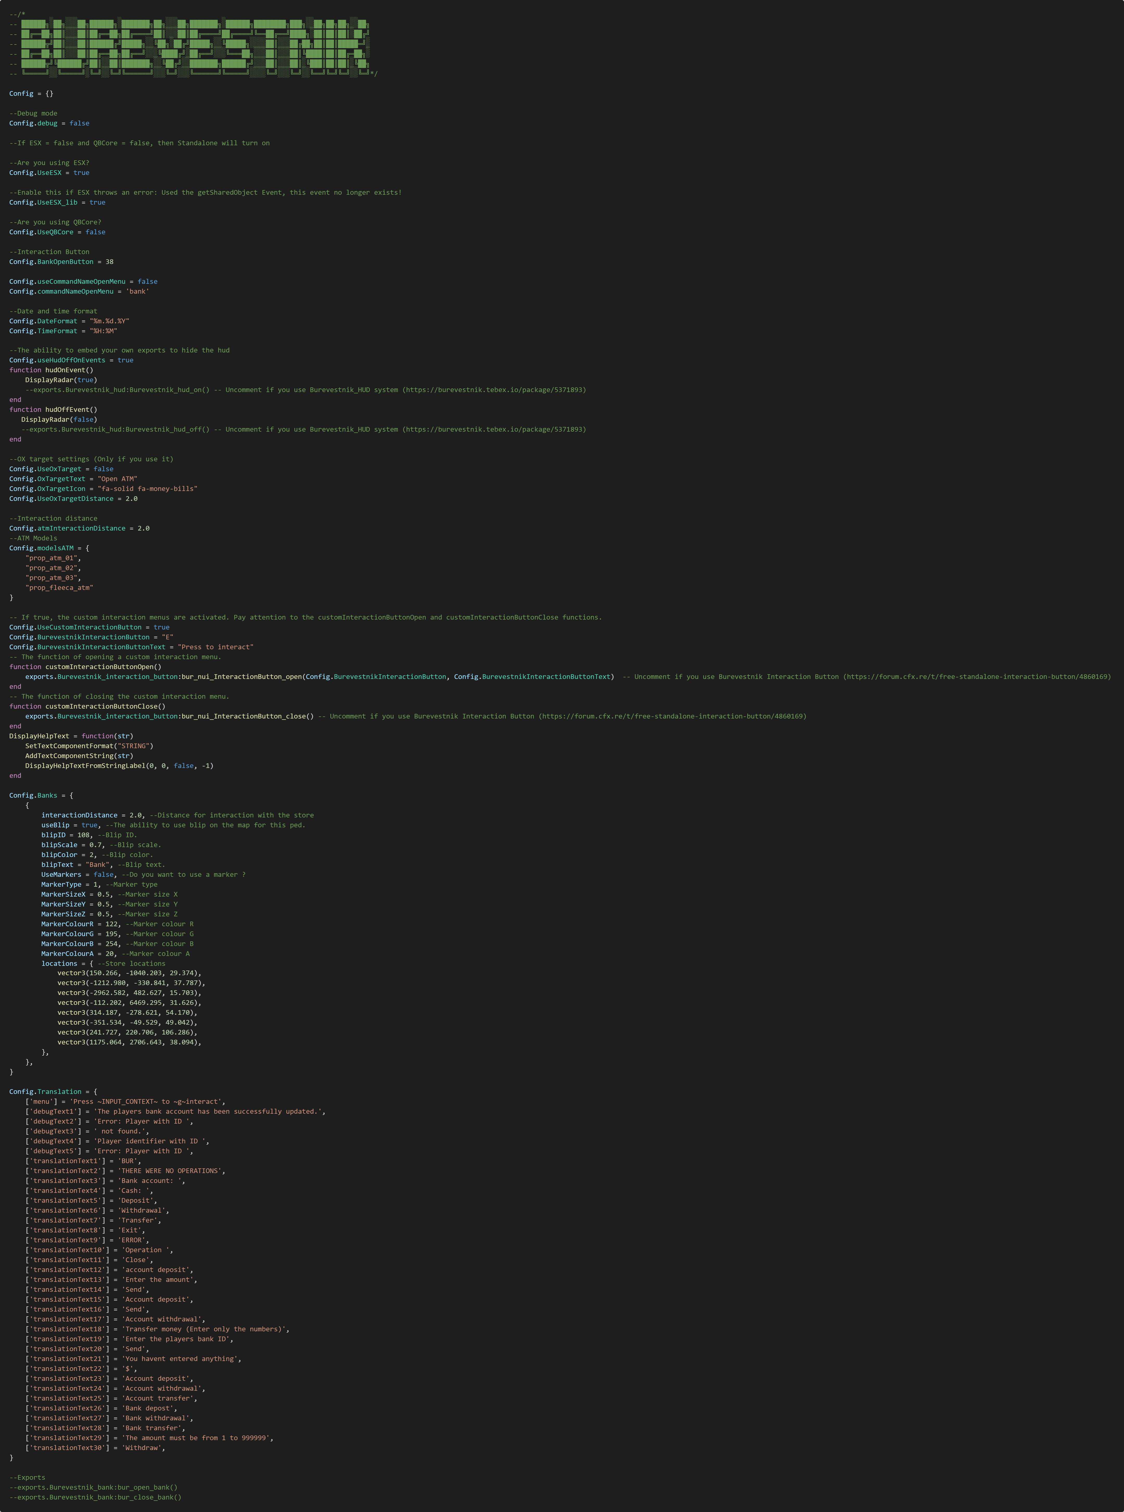Click the true value of Config.UseESX_lib

point(97,202)
